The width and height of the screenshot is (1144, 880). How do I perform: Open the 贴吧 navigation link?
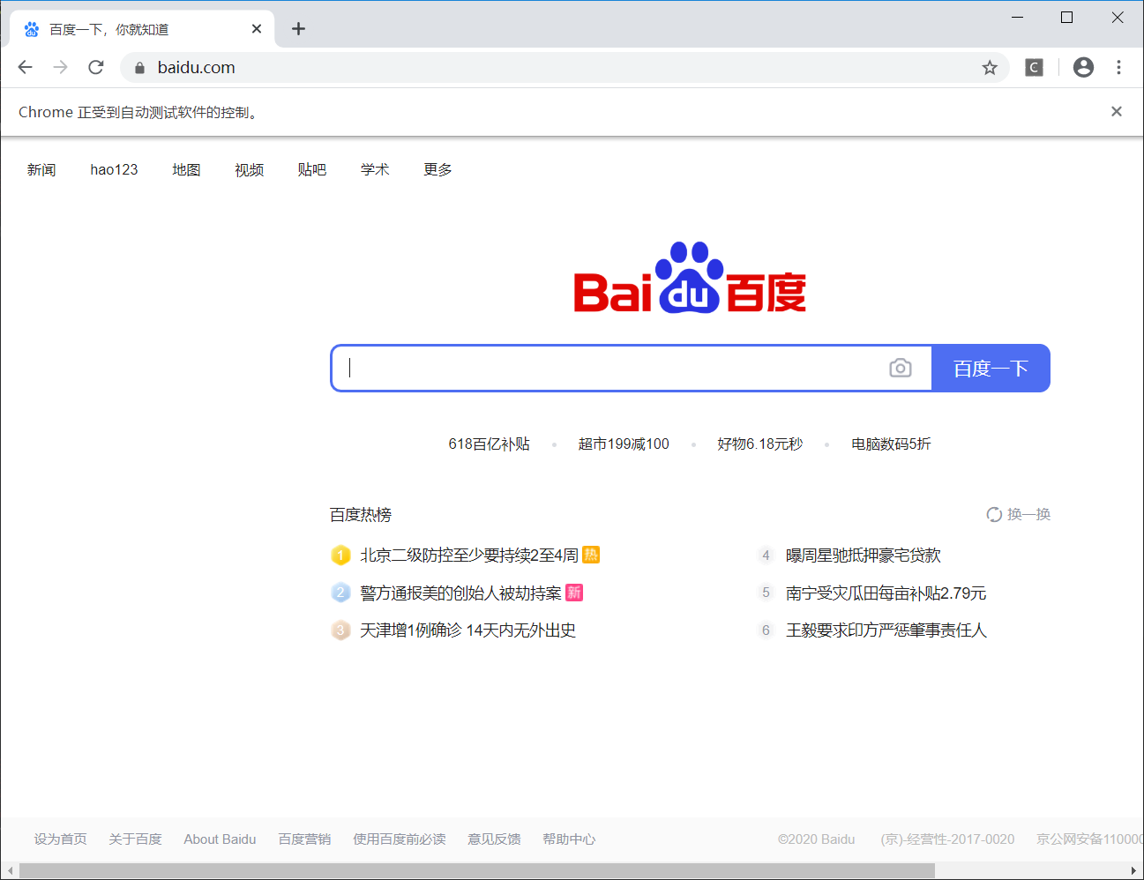[x=312, y=169]
